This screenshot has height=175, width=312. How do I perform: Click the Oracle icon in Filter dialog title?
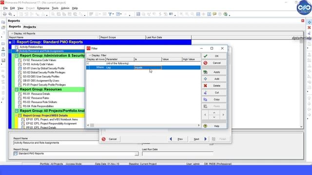pyautogui.click(x=89, y=49)
